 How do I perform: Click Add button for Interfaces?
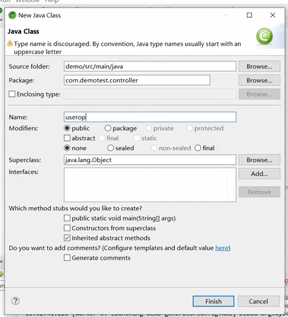[259, 173]
